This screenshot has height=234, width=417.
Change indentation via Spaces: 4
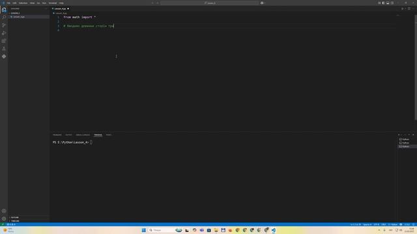tap(367, 224)
